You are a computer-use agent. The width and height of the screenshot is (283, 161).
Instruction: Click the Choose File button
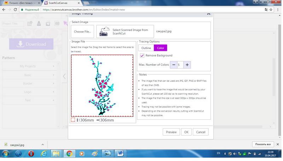pos(82,31)
